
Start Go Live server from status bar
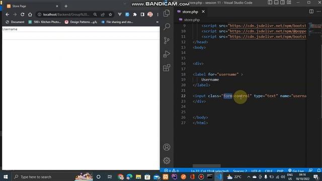(296, 171)
